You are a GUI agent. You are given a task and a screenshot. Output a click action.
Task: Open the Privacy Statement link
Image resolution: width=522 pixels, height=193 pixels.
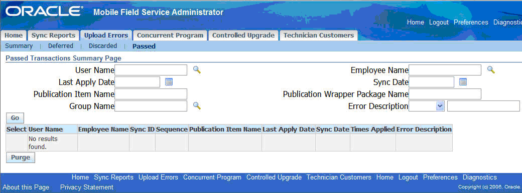(x=87, y=187)
